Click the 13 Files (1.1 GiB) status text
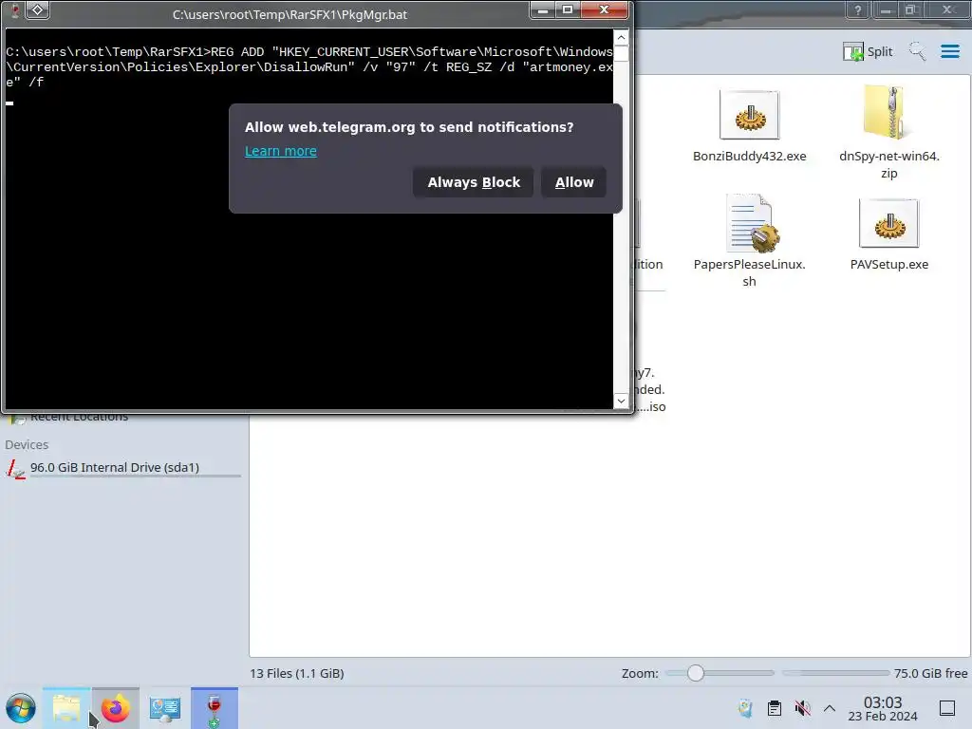 point(297,673)
